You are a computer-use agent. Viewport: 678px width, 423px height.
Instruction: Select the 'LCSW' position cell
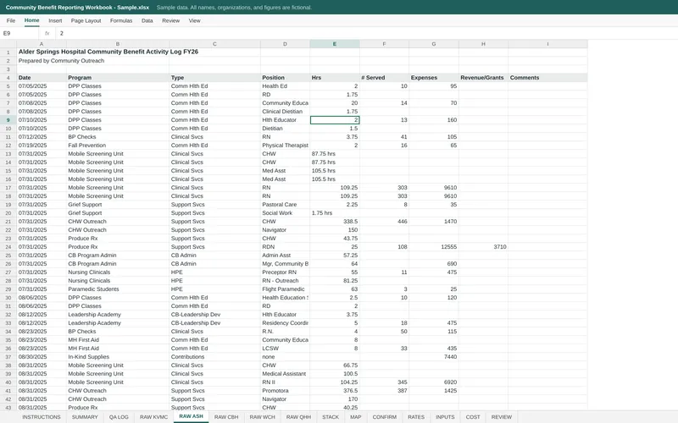(x=285, y=349)
